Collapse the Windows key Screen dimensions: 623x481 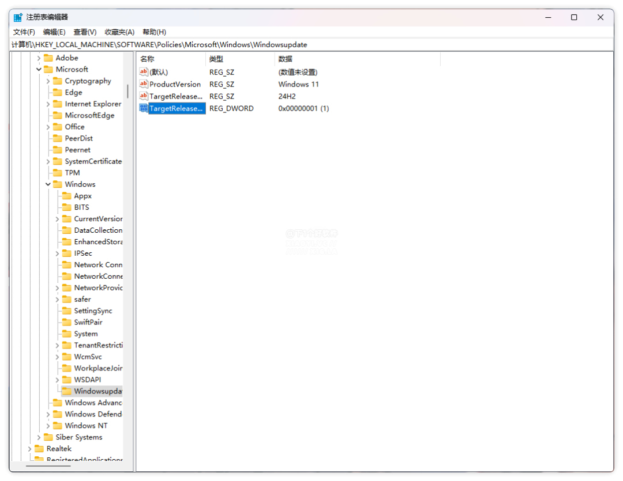[x=48, y=184]
